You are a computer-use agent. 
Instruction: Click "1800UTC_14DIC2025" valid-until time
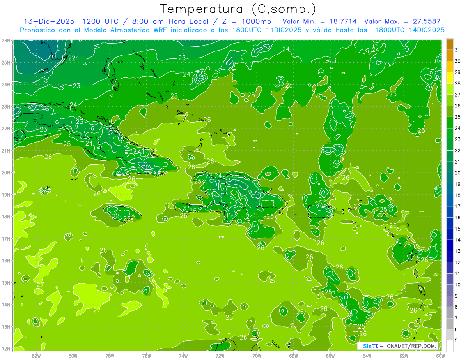[x=409, y=30]
